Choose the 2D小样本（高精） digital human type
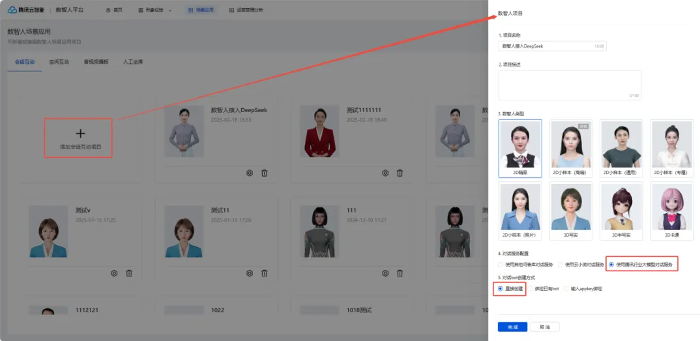Image resolution: width=700 pixels, height=341 pixels. (x=571, y=149)
